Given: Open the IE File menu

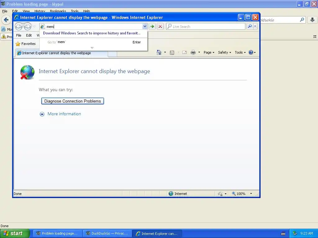Looking at the screenshot, I should pos(19,35).
